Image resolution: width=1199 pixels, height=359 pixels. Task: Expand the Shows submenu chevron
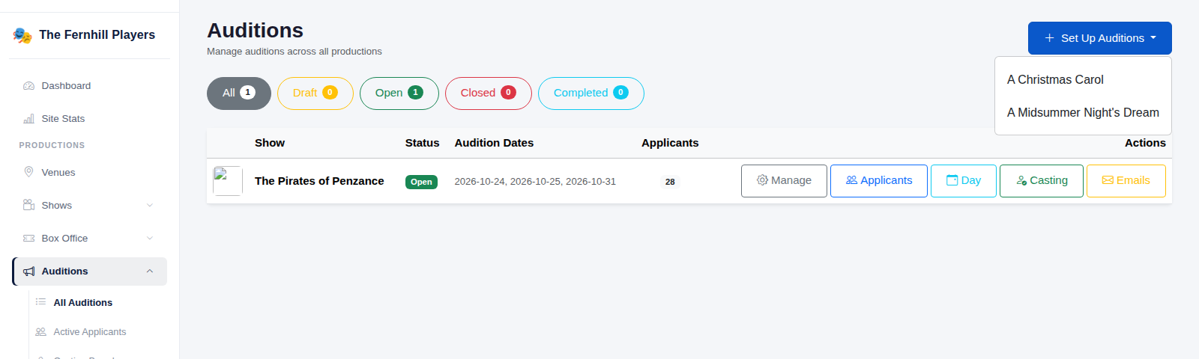pyautogui.click(x=150, y=206)
